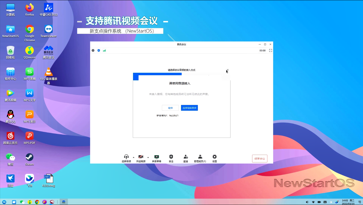This screenshot has height=205, width=363.
Task: Open the NewStartOS home folder icon
Action: [10, 31]
